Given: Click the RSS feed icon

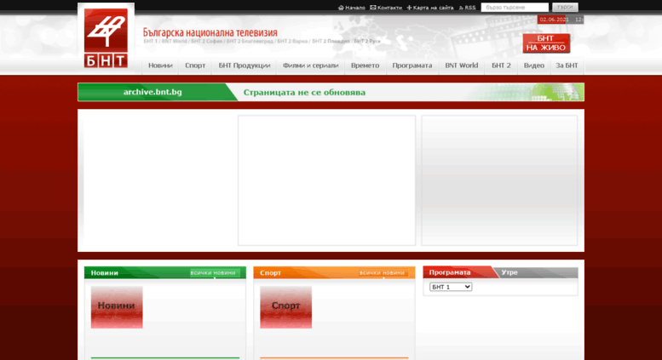Looking at the screenshot, I should (x=462, y=8).
